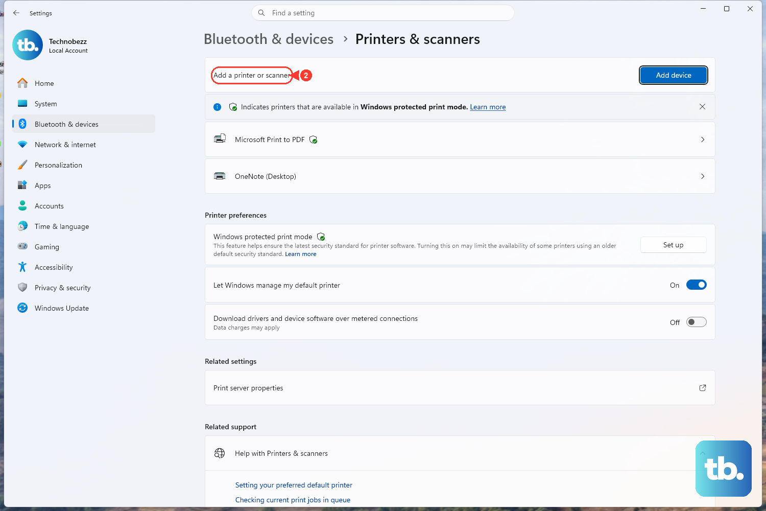Open OneNote (Desktop) chevron arrow
The width and height of the screenshot is (766, 511).
tap(703, 176)
